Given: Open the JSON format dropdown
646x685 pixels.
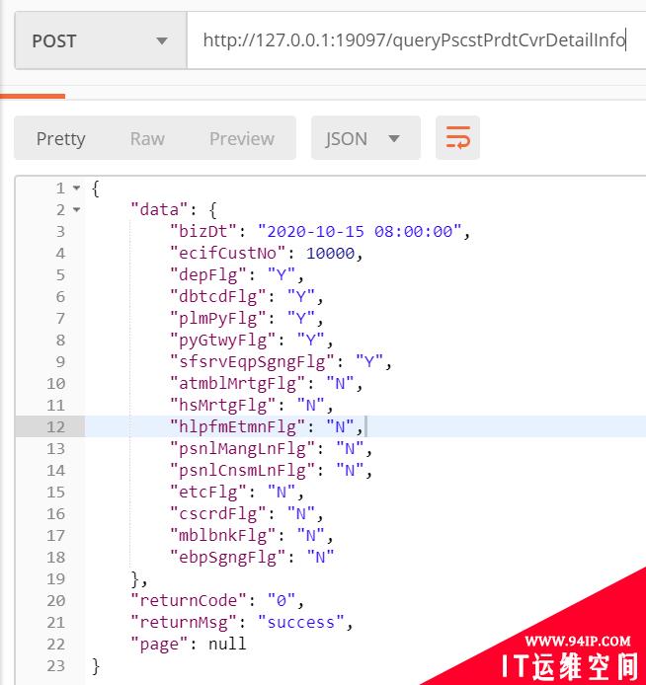Looking at the screenshot, I should 365,138.
